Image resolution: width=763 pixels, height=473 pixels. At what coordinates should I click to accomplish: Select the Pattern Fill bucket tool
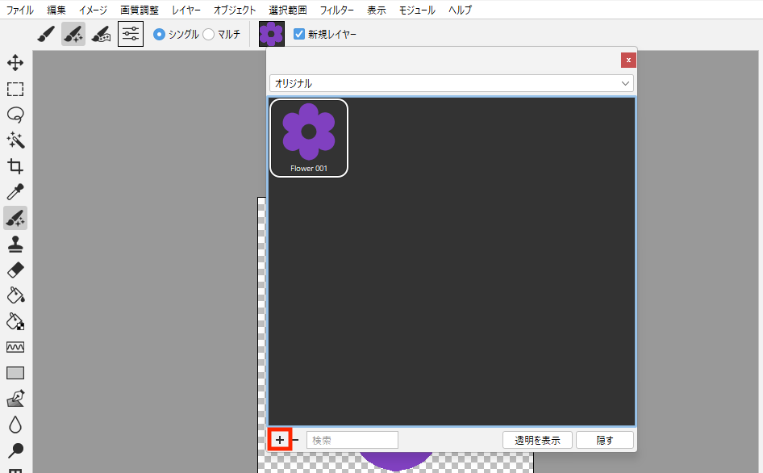pyautogui.click(x=15, y=321)
